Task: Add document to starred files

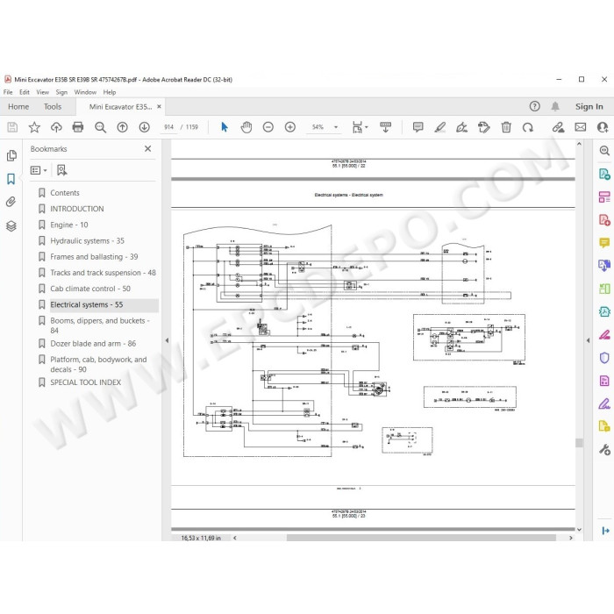Action: click(x=34, y=127)
